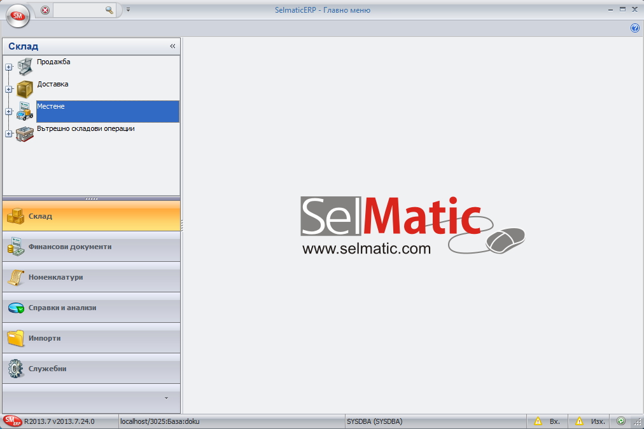Click the vertical pane splitter handle
The width and height of the screenshot is (644, 429).
tap(181, 225)
